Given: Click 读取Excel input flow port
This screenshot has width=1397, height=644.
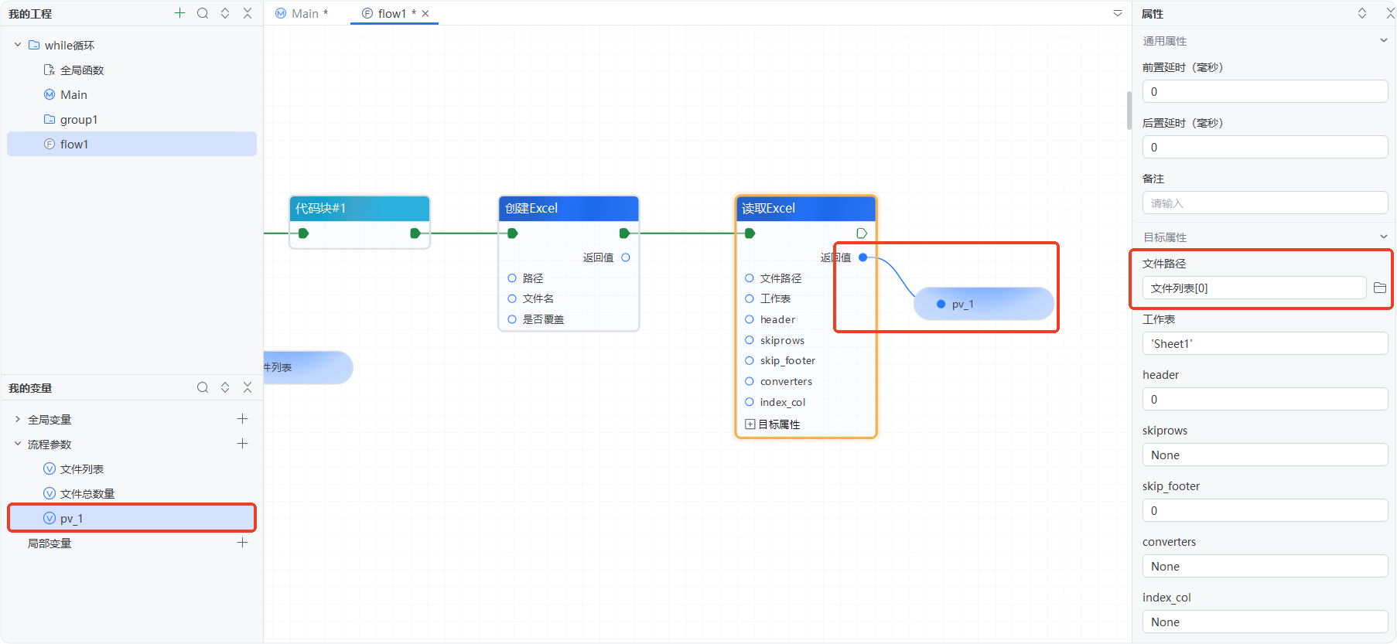Looking at the screenshot, I should click(x=750, y=233).
